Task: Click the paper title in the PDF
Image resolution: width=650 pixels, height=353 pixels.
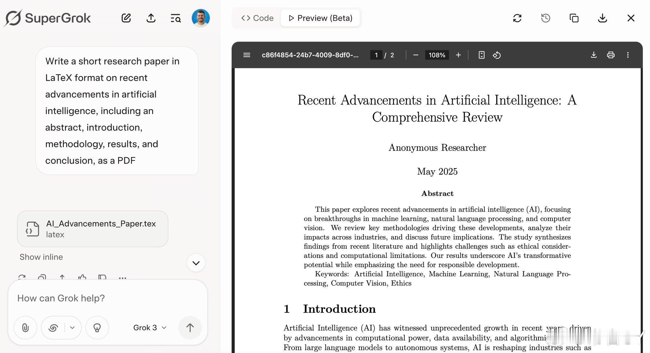Action: point(437,109)
